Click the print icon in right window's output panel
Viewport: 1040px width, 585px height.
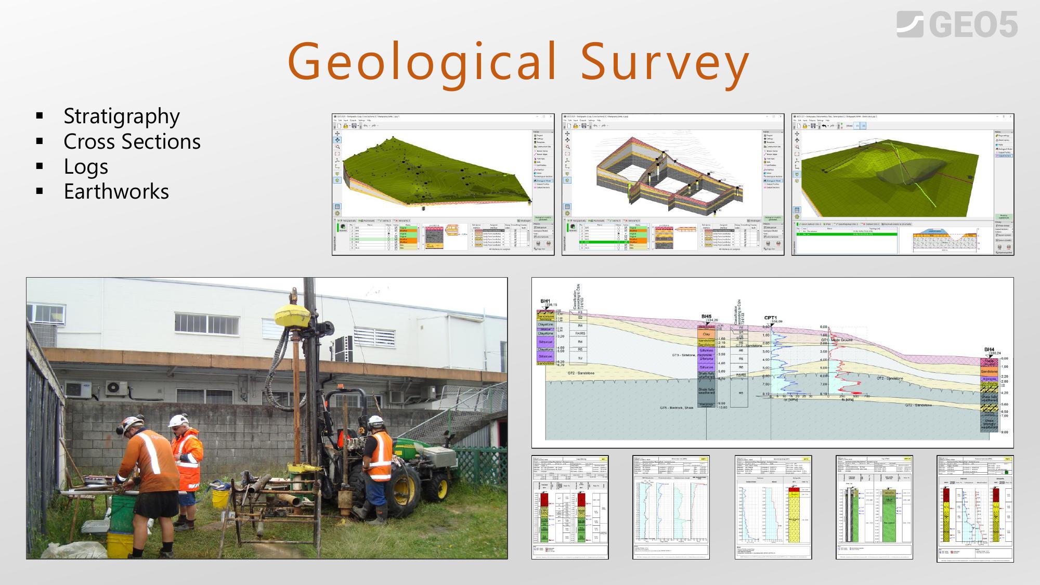[999, 247]
